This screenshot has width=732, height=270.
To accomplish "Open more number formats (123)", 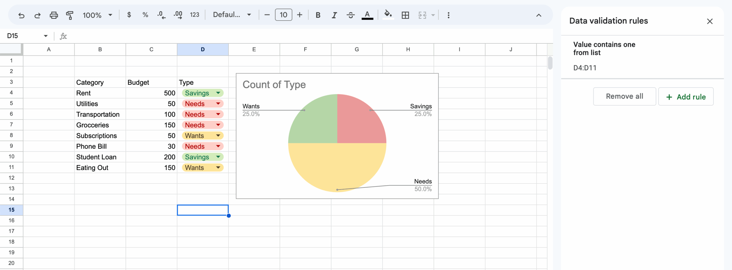I will pyautogui.click(x=194, y=15).
